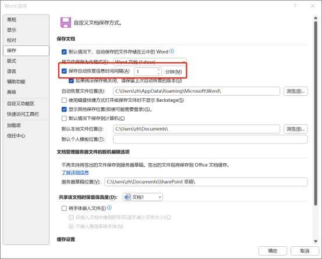Viewport: 322px width, 259px height.
Task: Open help with the question mark icon
Action: [x=295, y=6]
